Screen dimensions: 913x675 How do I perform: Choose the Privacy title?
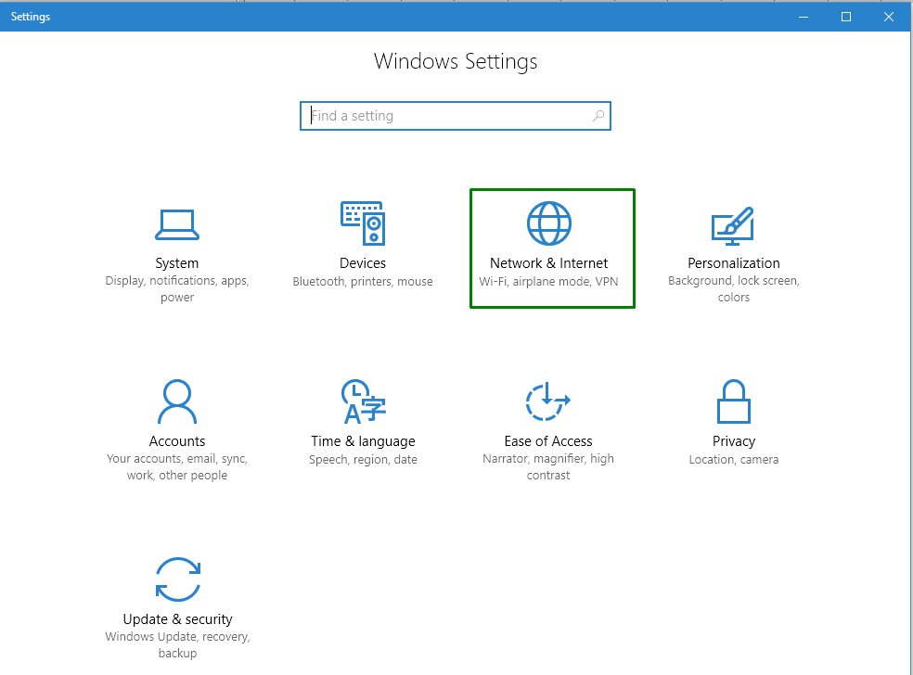734,441
